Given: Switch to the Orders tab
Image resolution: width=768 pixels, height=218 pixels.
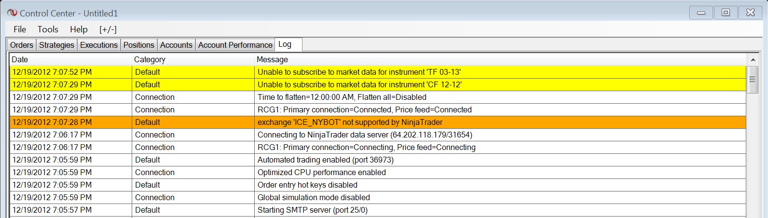Looking at the screenshot, I should 22,45.
